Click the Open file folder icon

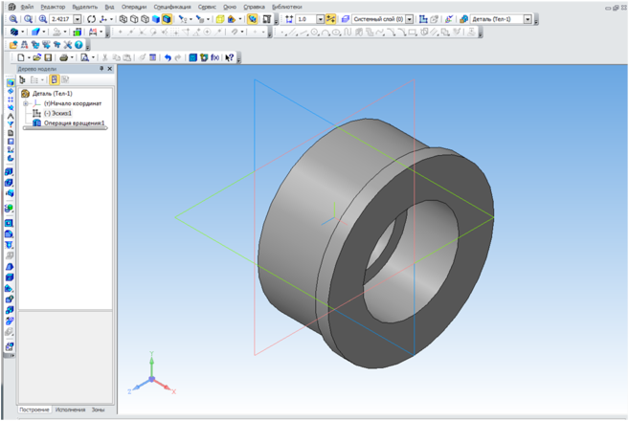click(x=37, y=57)
